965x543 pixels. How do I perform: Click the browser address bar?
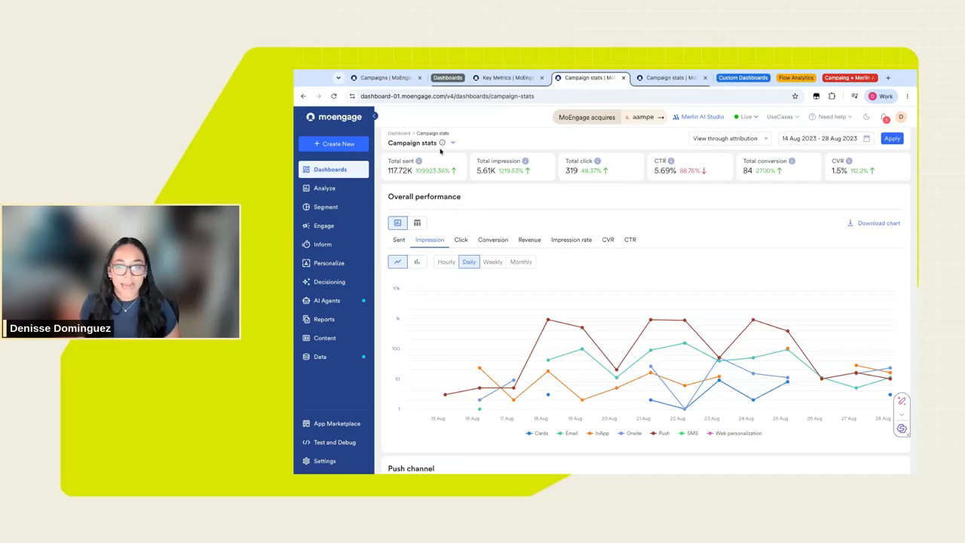point(569,97)
